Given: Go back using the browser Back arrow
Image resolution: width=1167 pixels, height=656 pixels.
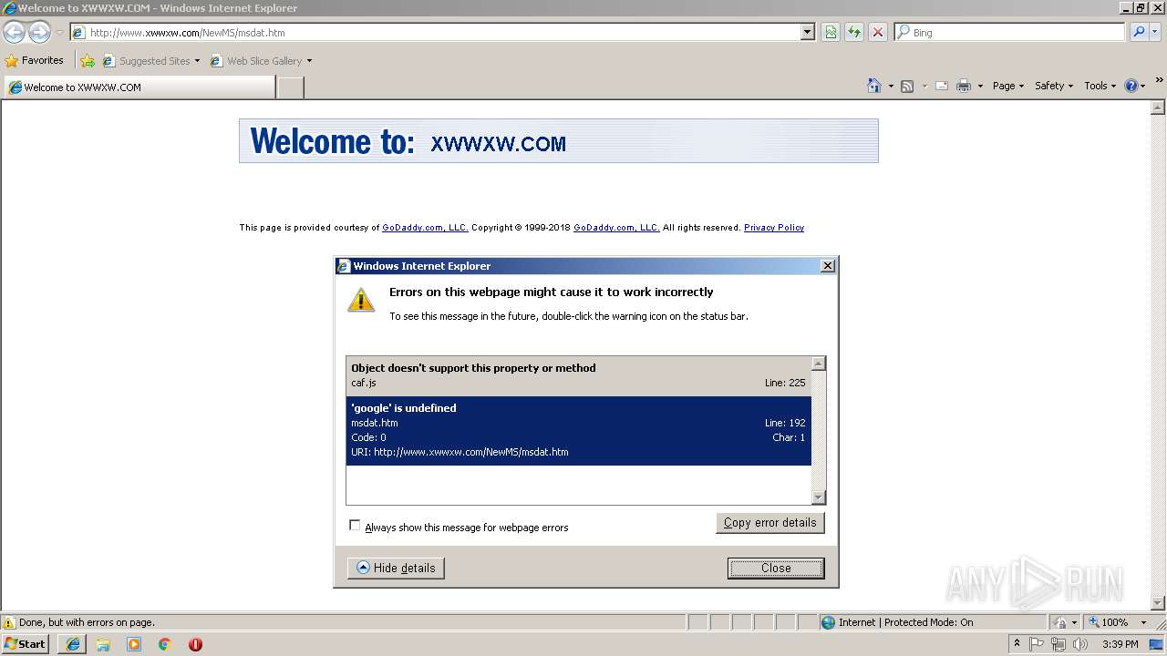Looking at the screenshot, I should tap(14, 33).
